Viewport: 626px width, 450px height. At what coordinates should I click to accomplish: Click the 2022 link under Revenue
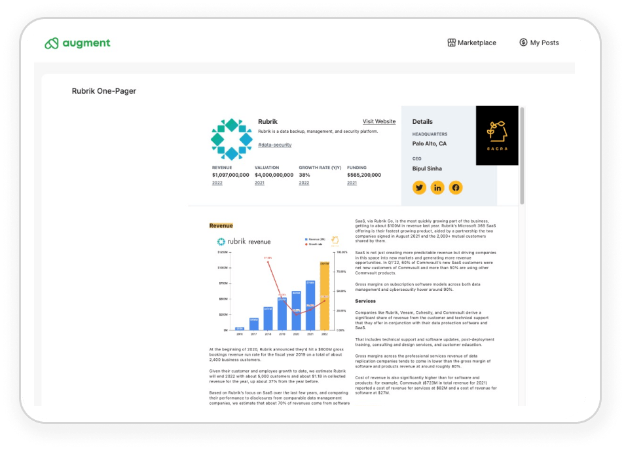pos(217,183)
